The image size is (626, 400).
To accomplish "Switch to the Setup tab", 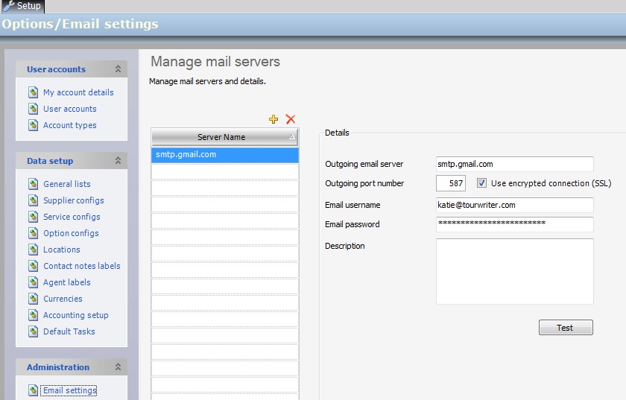I will pyautogui.click(x=22, y=6).
